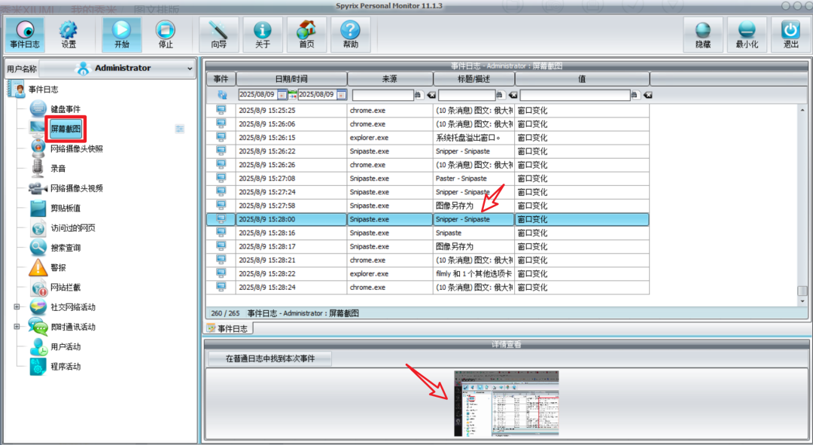Click scroll up arrow of log list
This screenshot has width=813, height=445.
tap(802, 110)
